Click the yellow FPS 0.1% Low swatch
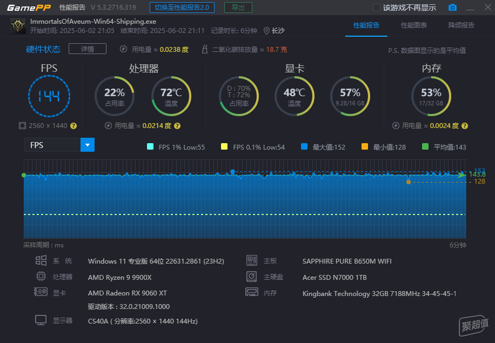The width and height of the screenshot is (495, 343). 224,146
